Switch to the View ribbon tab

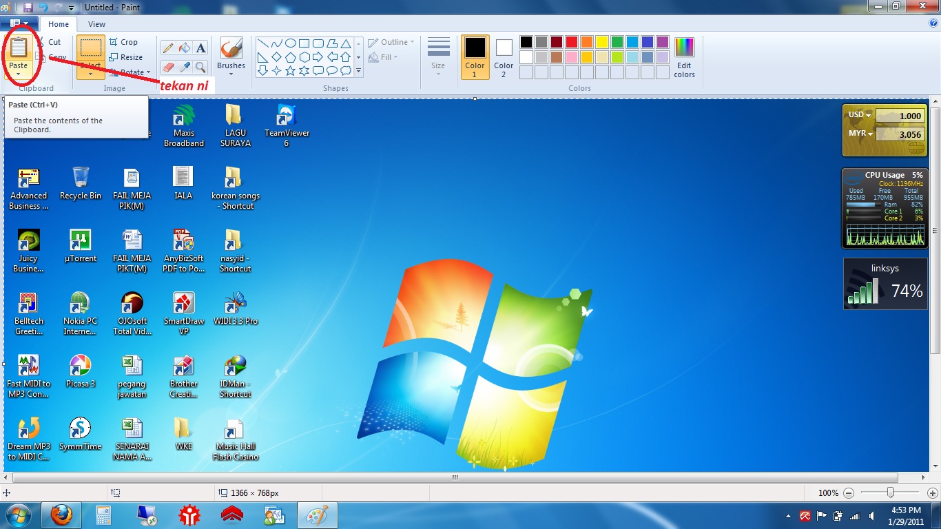tap(97, 24)
